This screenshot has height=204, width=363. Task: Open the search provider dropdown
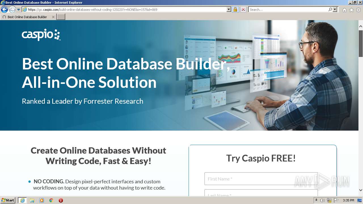(335, 10)
